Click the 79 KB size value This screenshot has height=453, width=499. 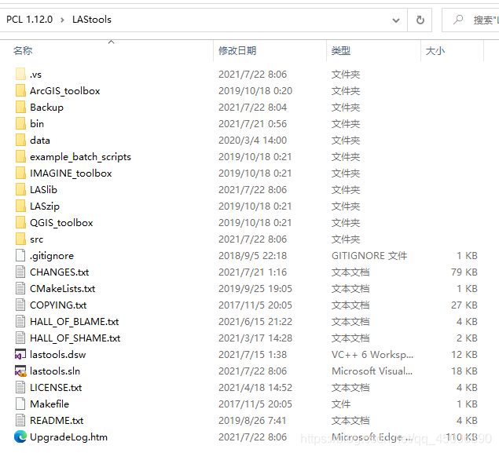point(464,272)
